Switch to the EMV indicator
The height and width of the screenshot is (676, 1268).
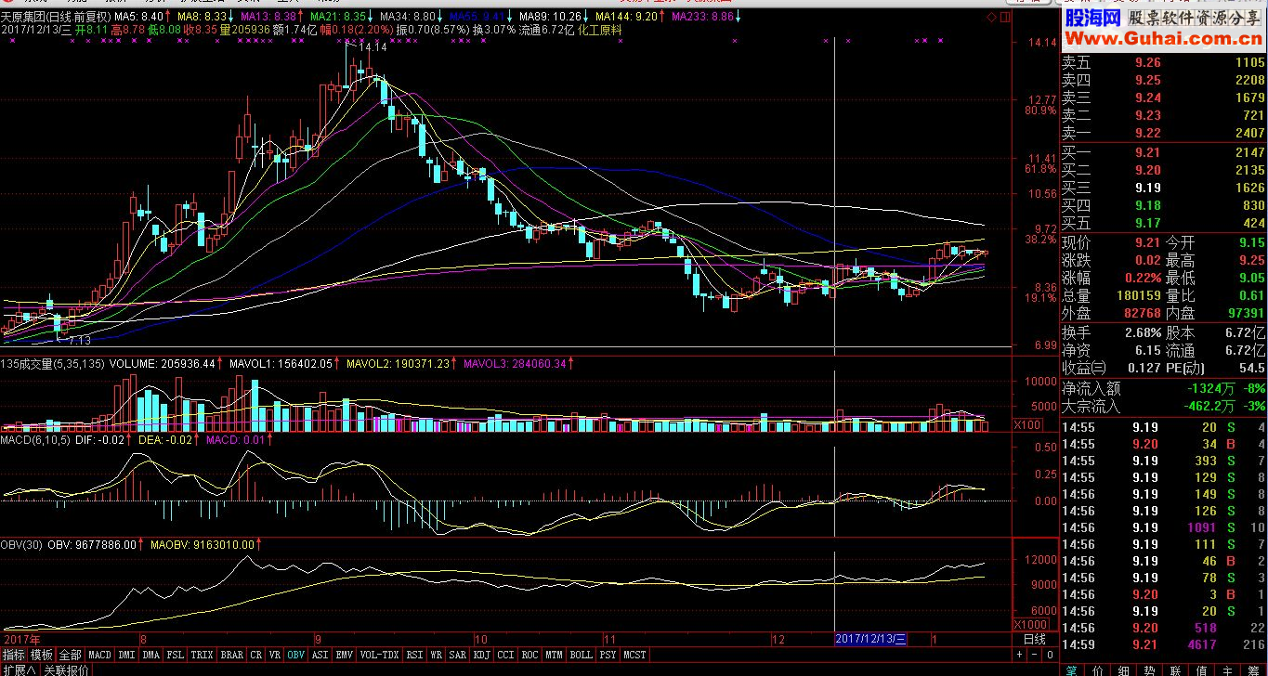345,655
